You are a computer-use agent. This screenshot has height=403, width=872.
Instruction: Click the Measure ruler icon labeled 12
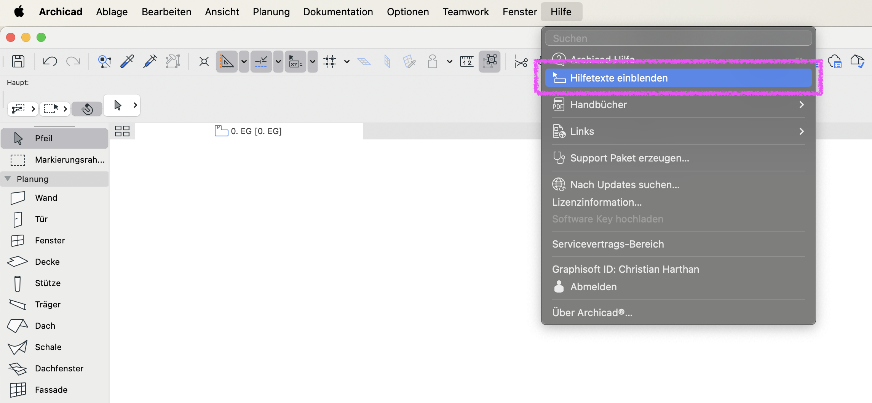pyautogui.click(x=466, y=61)
